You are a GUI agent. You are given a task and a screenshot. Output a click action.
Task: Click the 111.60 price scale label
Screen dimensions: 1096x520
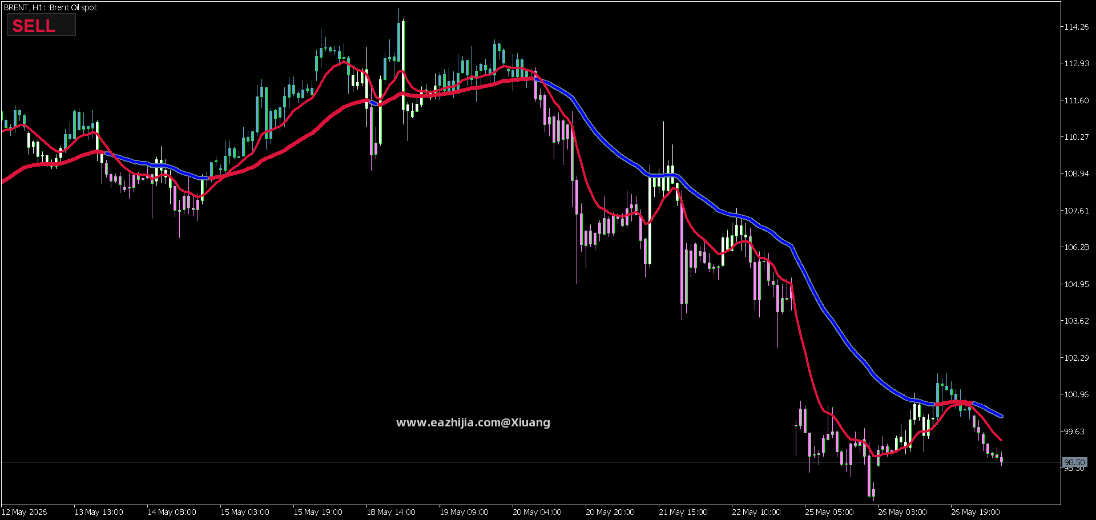tap(1076, 100)
